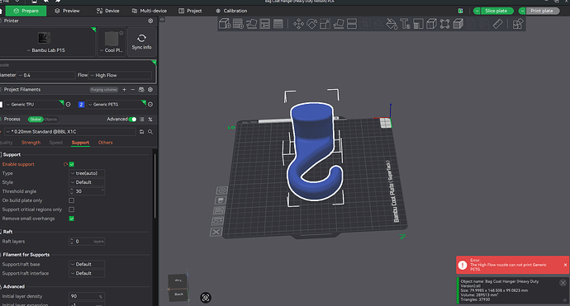Click the Sync info button
Screen dimensions: 570x306
pos(141,42)
